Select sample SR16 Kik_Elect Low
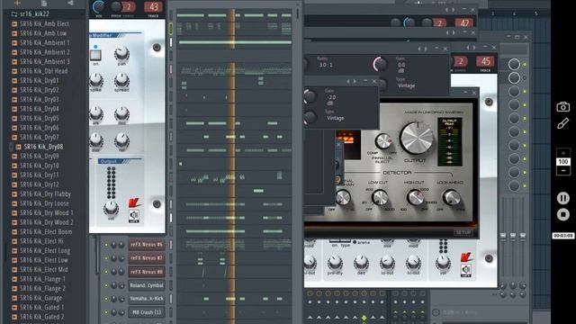The width and height of the screenshot is (576, 324). [x=44, y=260]
